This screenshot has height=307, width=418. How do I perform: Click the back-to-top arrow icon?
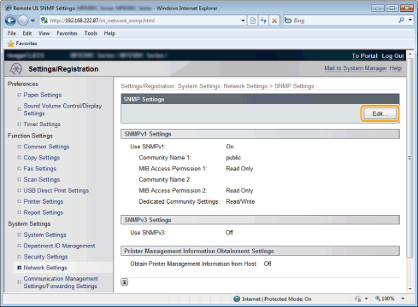(x=125, y=282)
